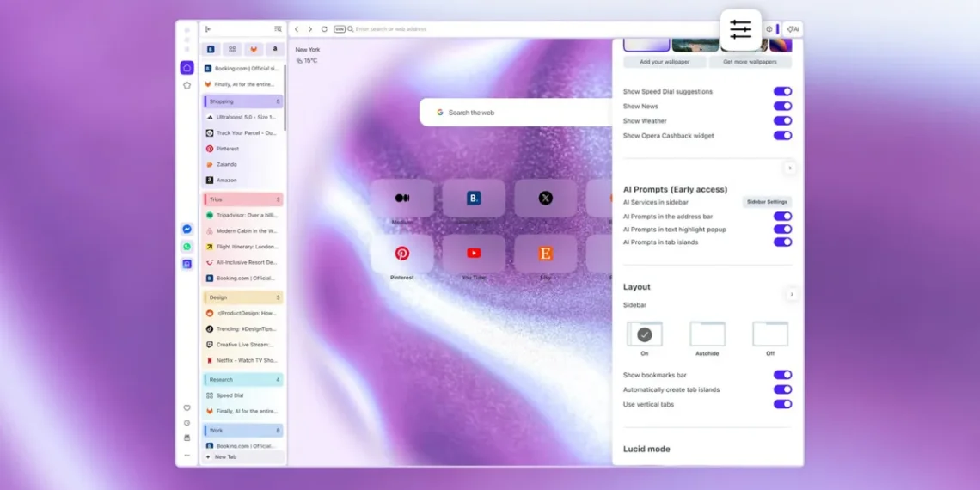The height and width of the screenshot is (490, 980).
Task: Toggle Show Opera Cashback widget
Action: (x=782, y=135)
